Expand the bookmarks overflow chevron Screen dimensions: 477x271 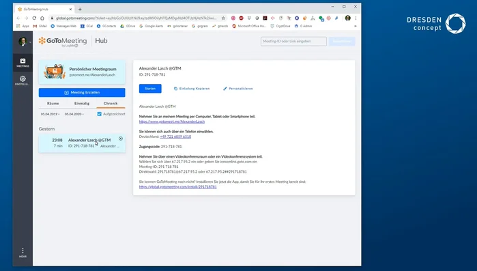pos(356,26)
